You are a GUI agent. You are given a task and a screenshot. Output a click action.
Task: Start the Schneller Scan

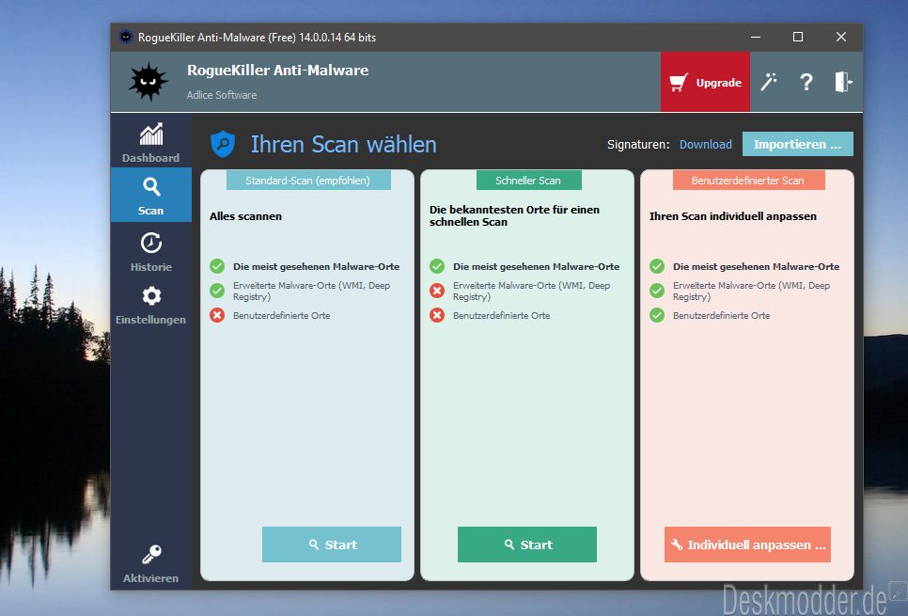[527, 545]
